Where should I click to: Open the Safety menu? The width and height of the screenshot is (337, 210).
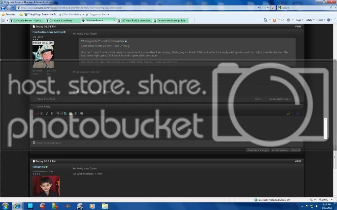click(x=310, y=20)
